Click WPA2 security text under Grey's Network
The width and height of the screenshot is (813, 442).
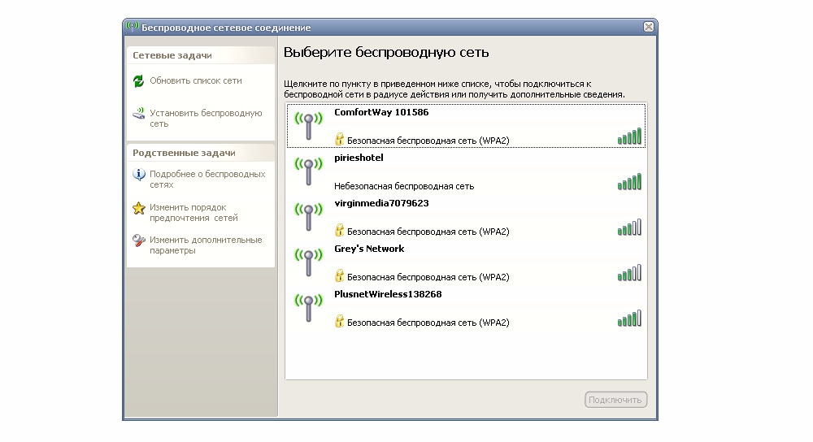coord(428,277)
